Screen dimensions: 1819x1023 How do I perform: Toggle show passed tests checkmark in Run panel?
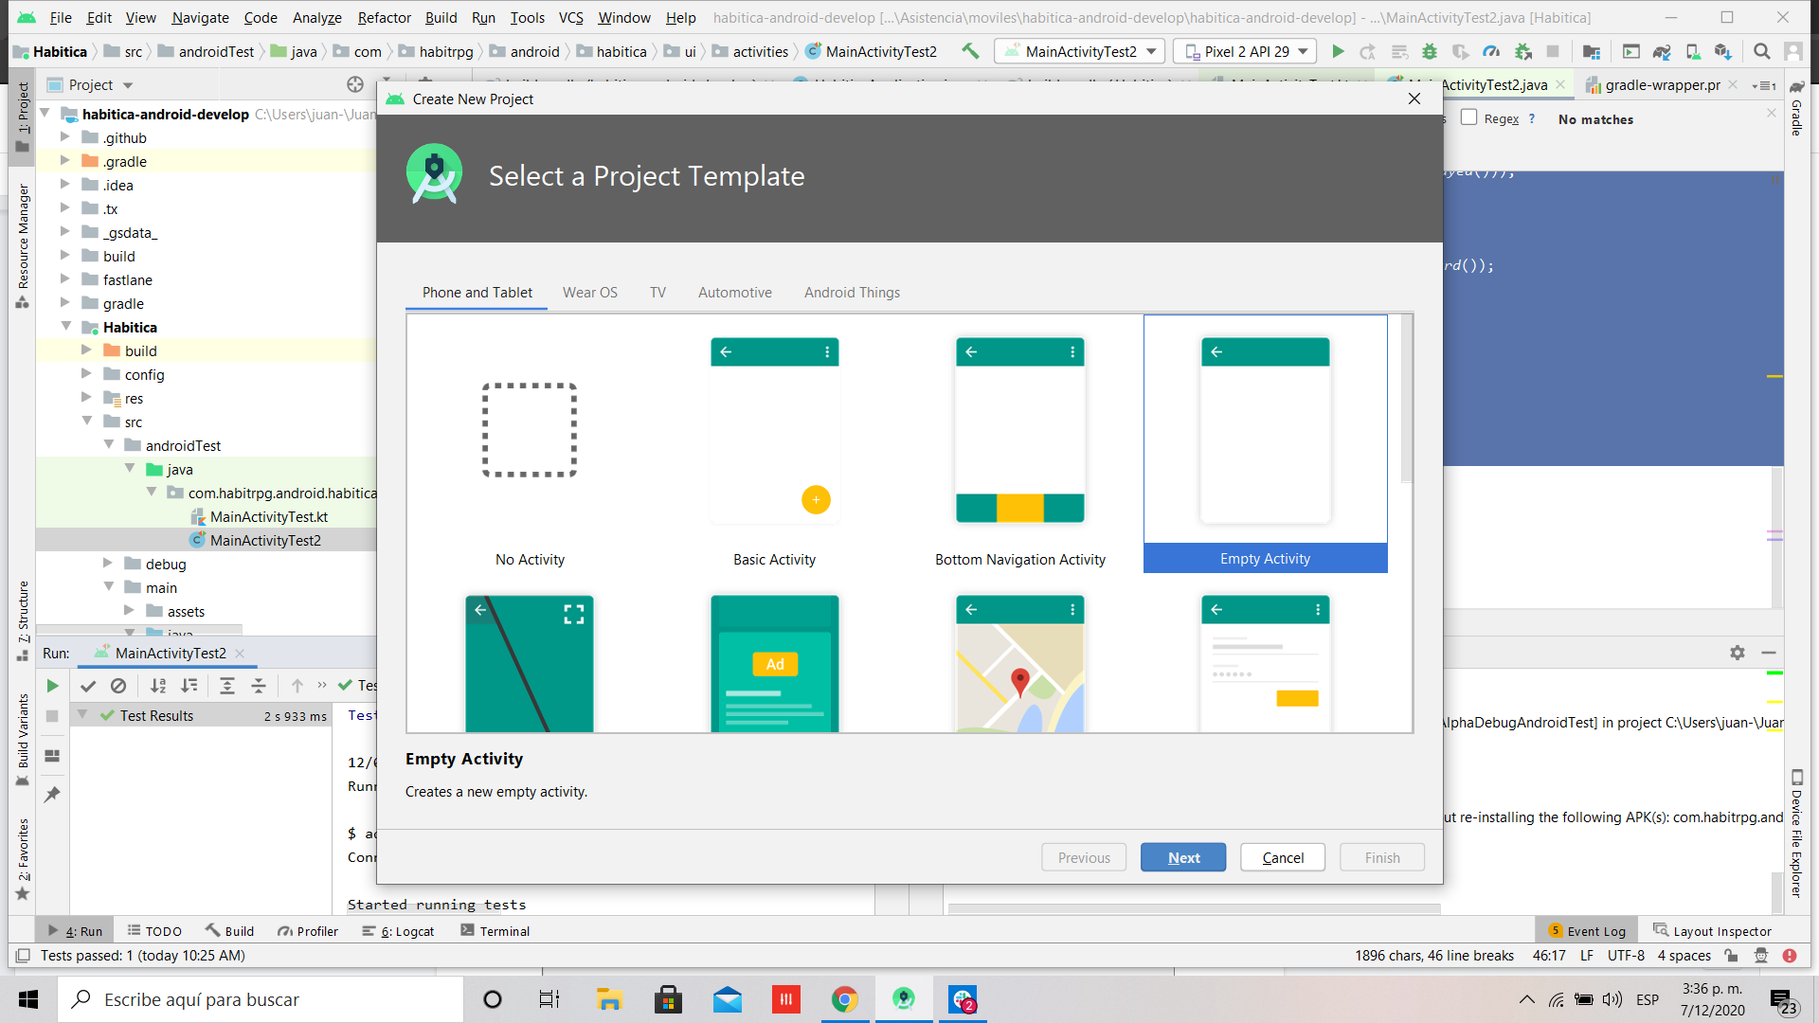pyautogui.click(x=88, y=686)
